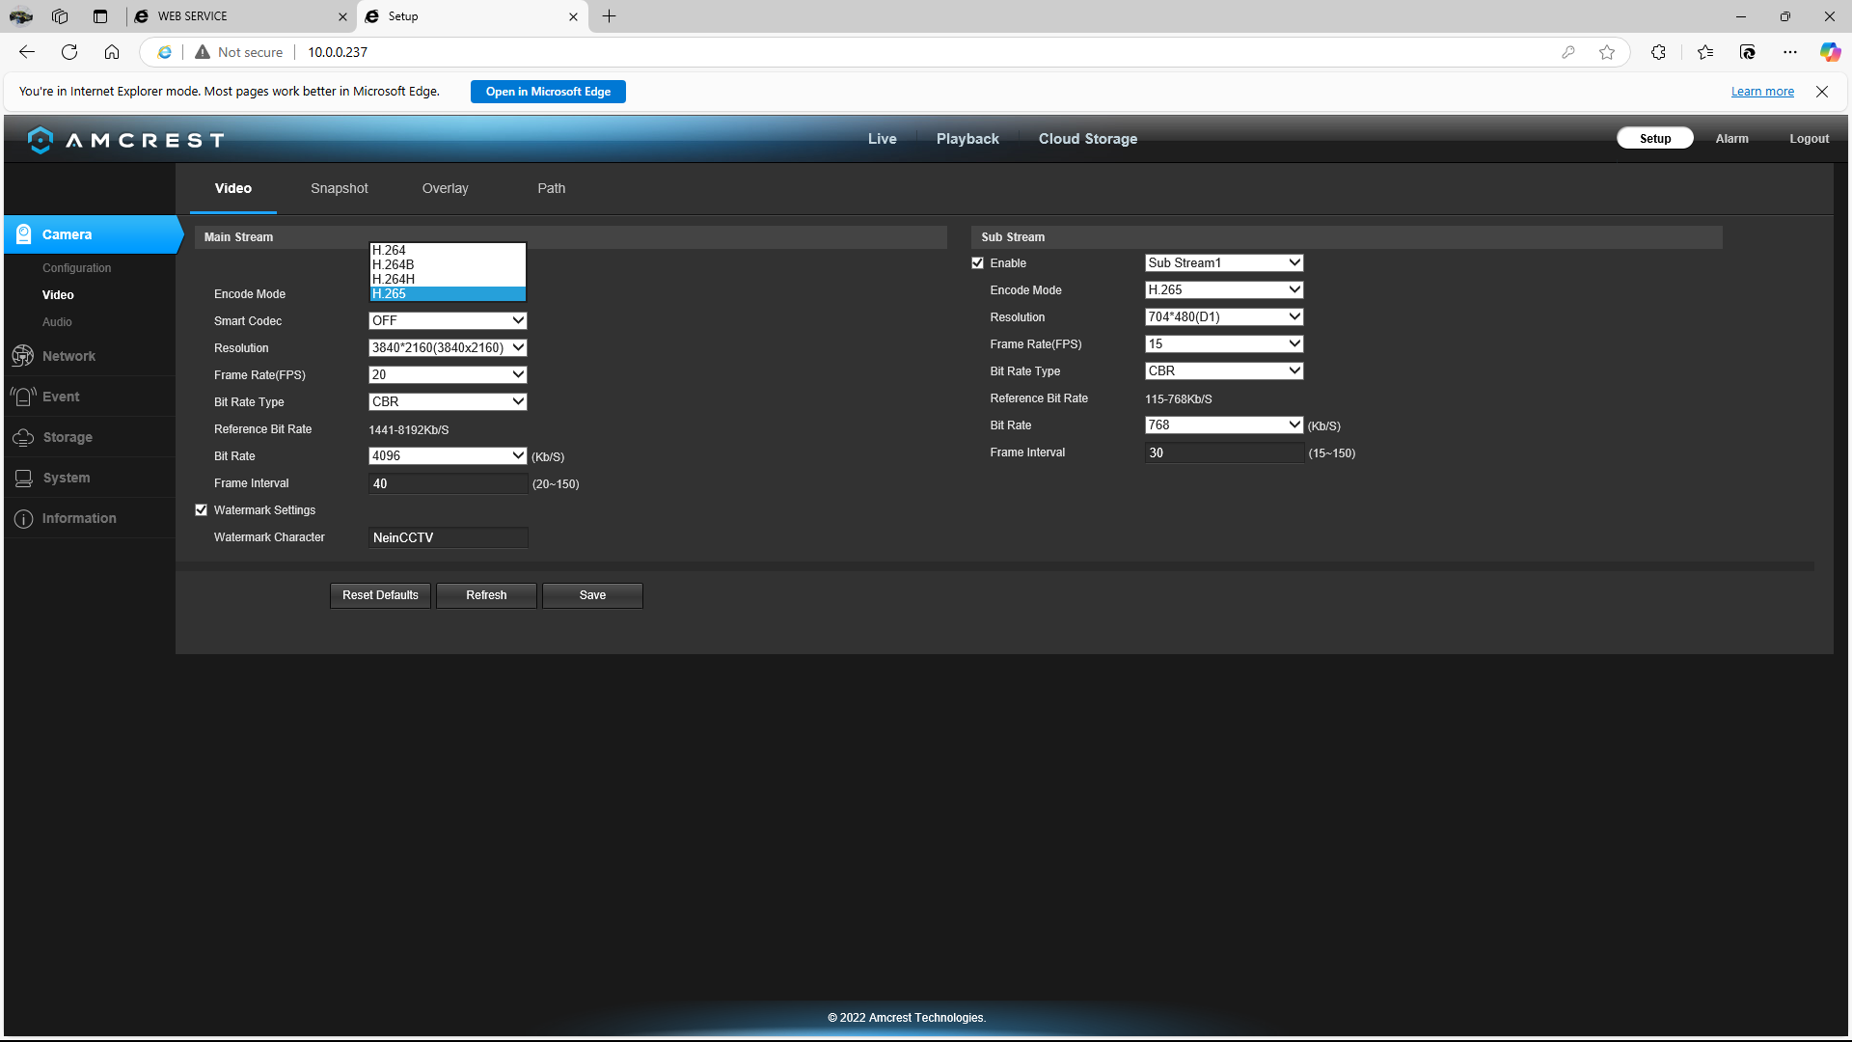Image resolution: width=1852 pixels, height=1042 pixels.
Task: Open the Information section icon
Action: (x=23, y=518)
